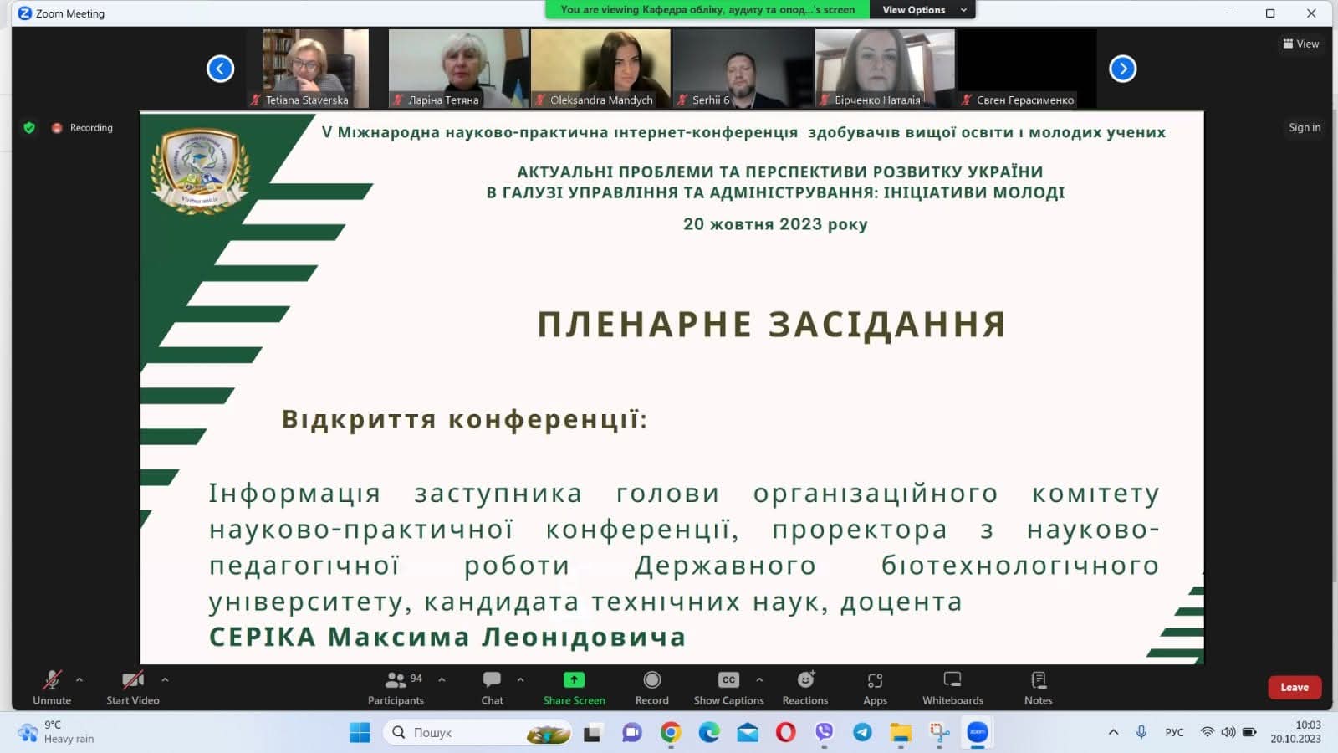Click the green encryption shield icon

(29, 128)
